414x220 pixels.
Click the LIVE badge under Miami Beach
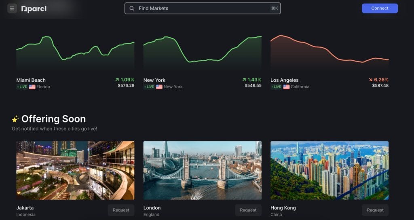coord(21,87)
